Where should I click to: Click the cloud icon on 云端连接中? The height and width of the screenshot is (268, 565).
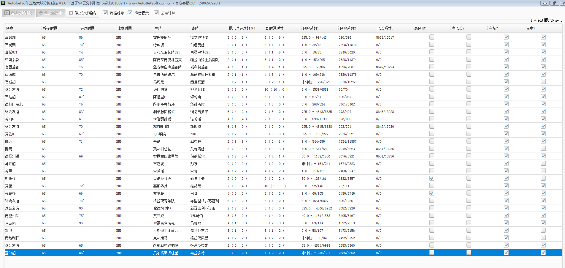pos(41,13)
